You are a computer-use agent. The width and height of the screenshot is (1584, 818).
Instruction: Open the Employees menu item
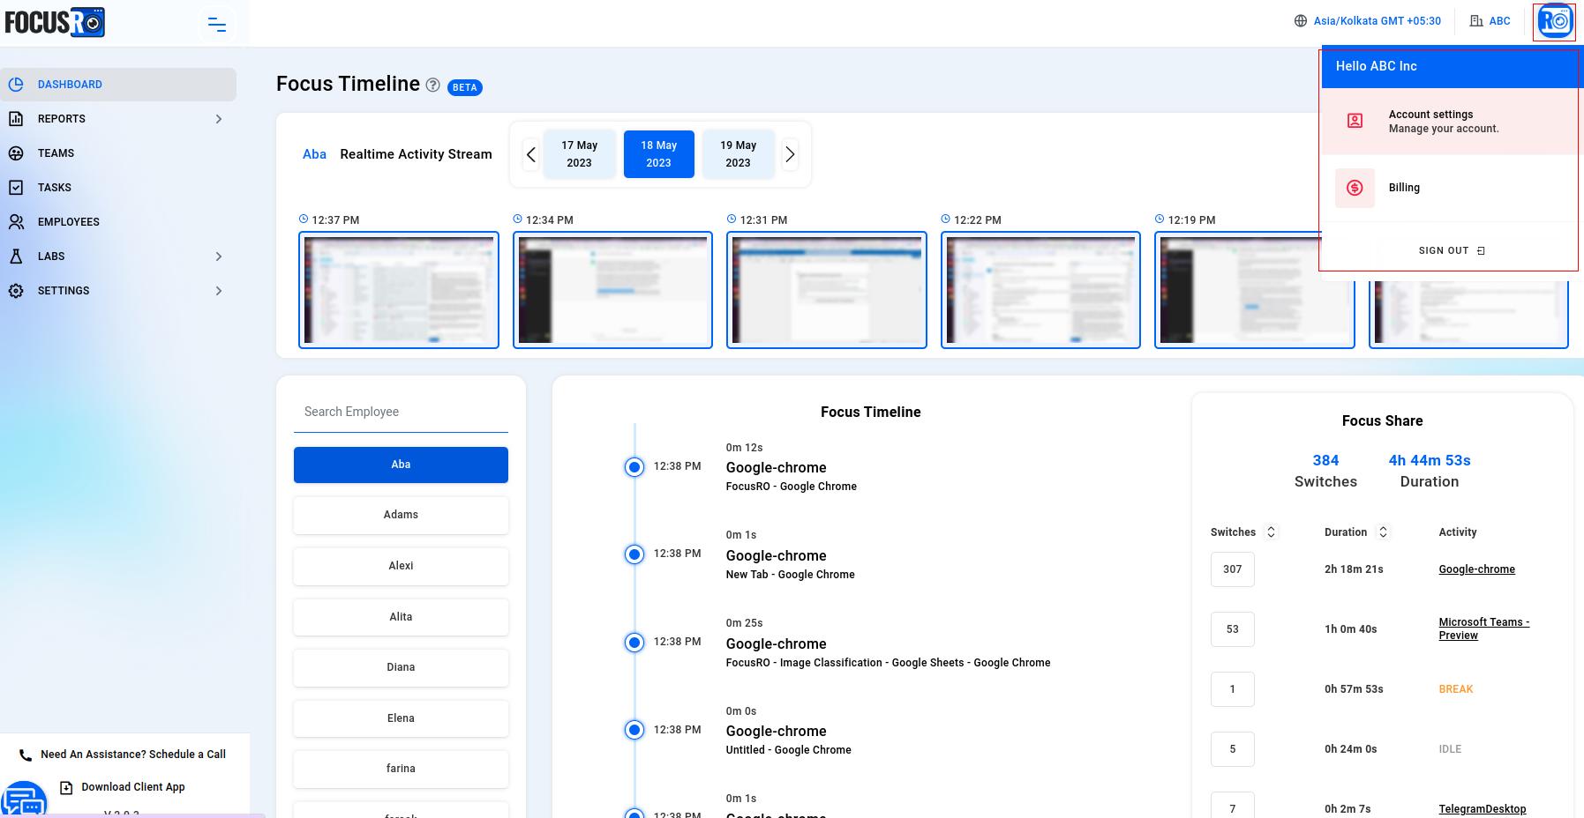(118, 222)
